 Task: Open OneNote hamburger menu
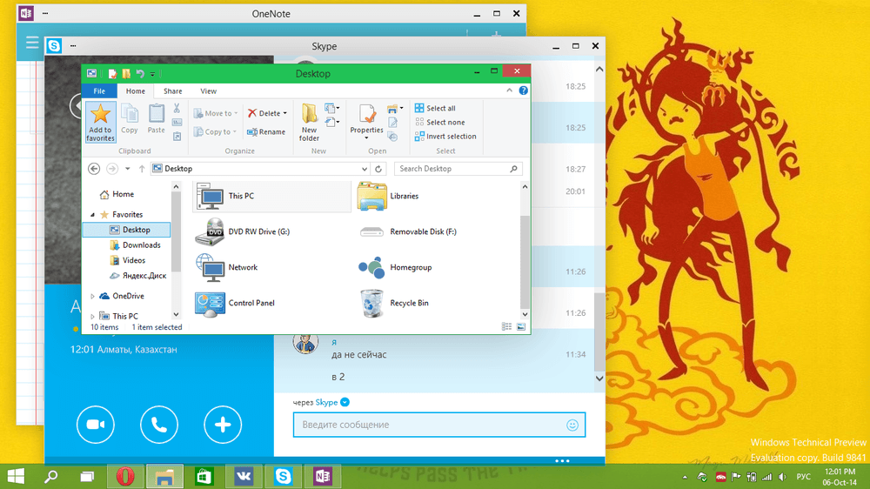coord(31,43)
